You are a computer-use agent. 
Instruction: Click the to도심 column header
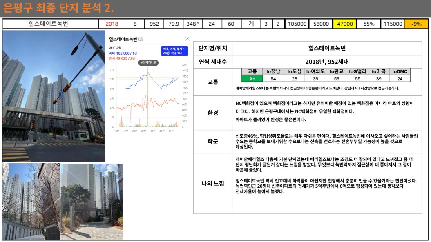pos(295,71)
